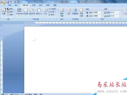Decrease the indent 之后 value with spinner
Screen dimensions: 127x95
[x=102, y=17]
